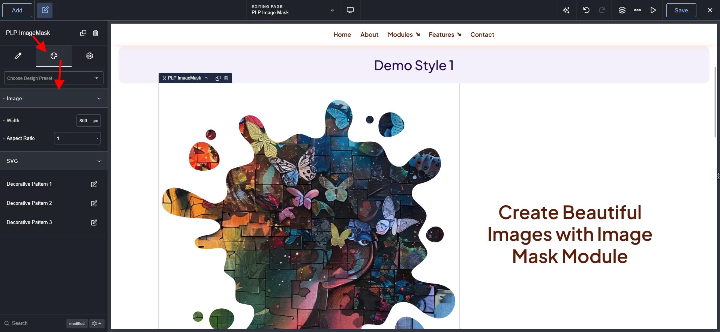Open the desktop viewport selector icon

(x=350, y=10)
